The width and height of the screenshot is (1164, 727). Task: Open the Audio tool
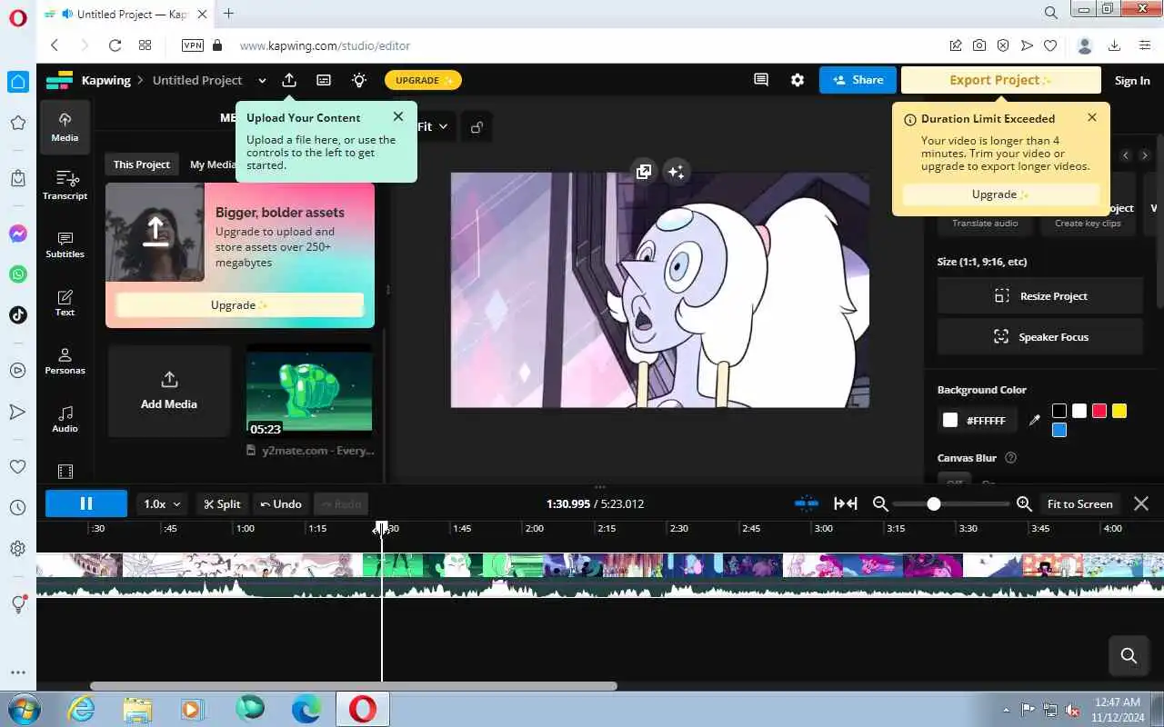click(65, 419)
